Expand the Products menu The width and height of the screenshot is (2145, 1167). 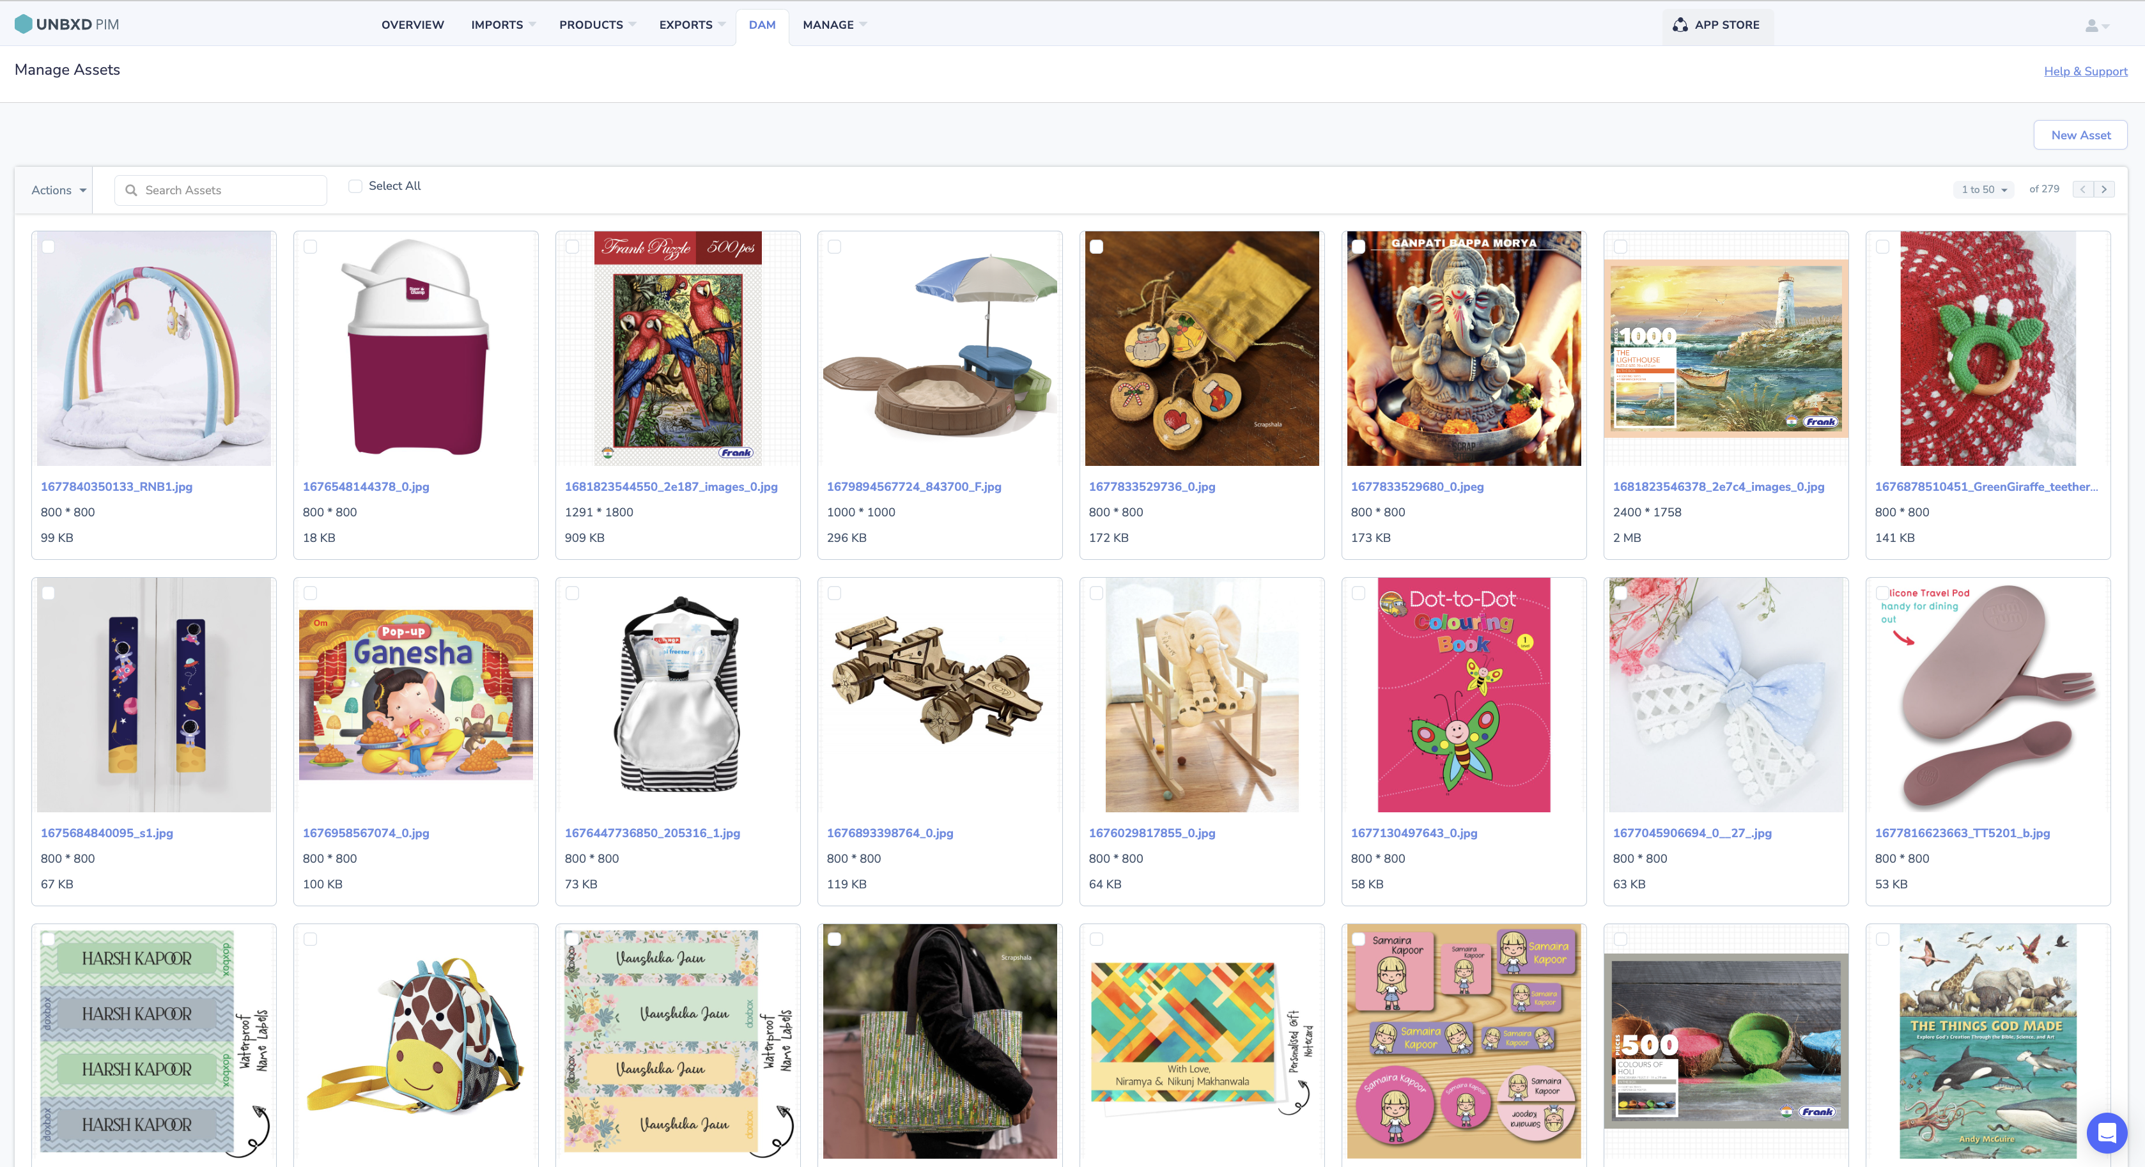597,25
